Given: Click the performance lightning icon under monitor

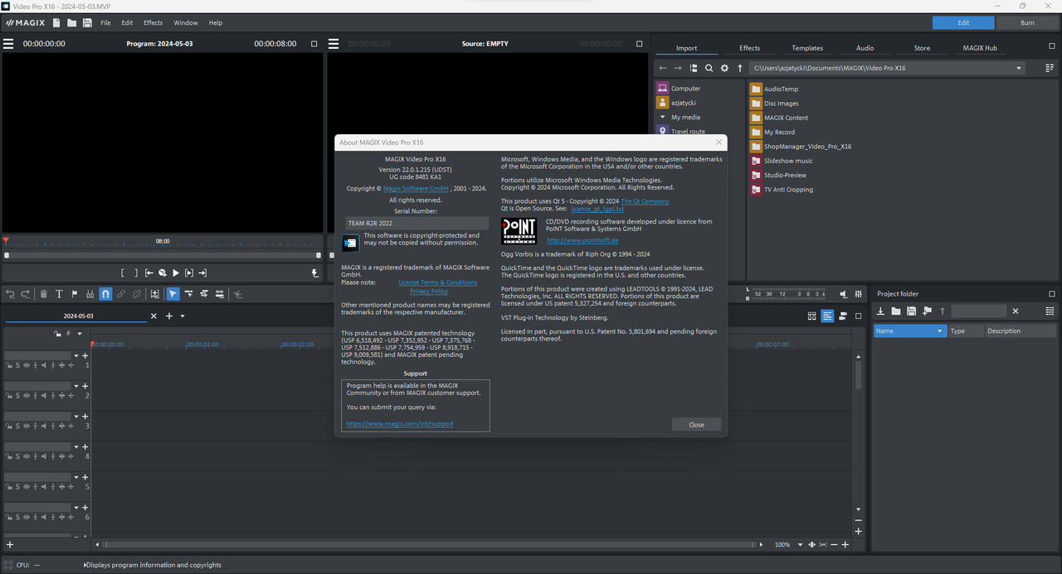Looking at the screenshot, I should [x=314, y=273].
